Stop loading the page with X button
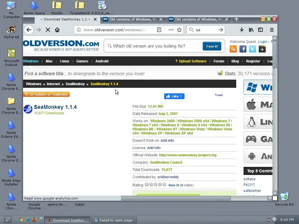 pos(48,30)
